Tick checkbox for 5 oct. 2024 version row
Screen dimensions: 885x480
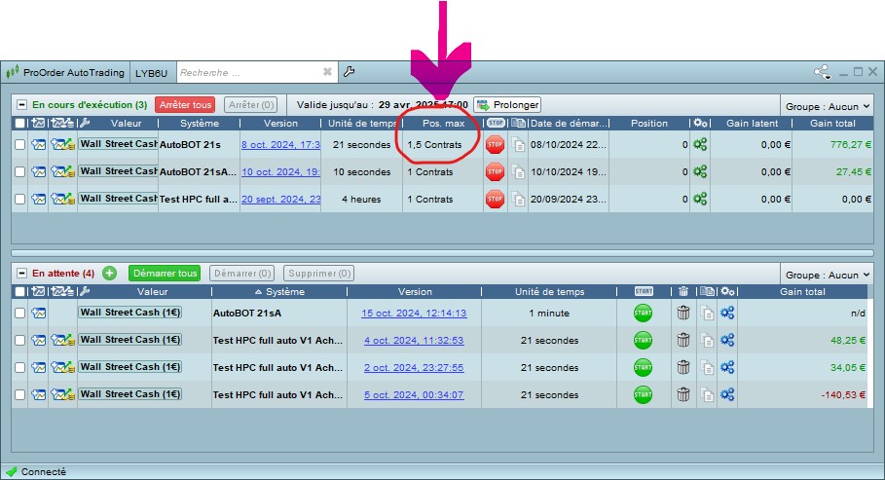(19, 394)
